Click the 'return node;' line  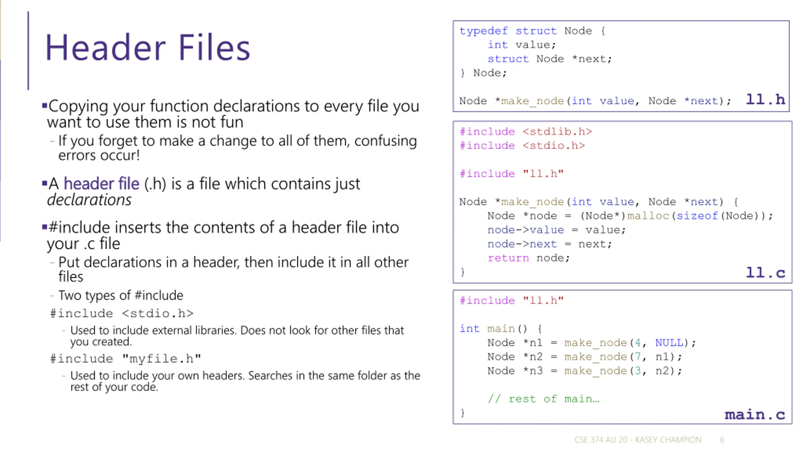coord(529,258)
